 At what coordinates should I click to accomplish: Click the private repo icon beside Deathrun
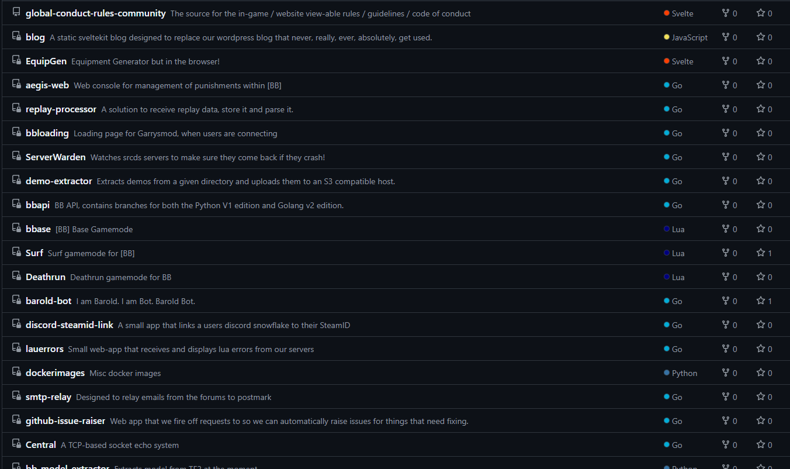click(x=16, y=277)
